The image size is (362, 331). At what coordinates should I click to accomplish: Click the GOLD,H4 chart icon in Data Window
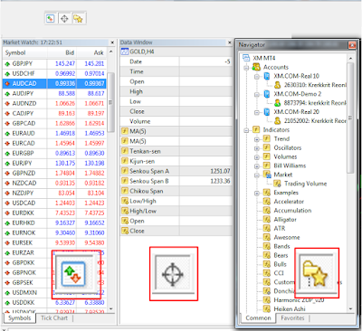(125, 52)
